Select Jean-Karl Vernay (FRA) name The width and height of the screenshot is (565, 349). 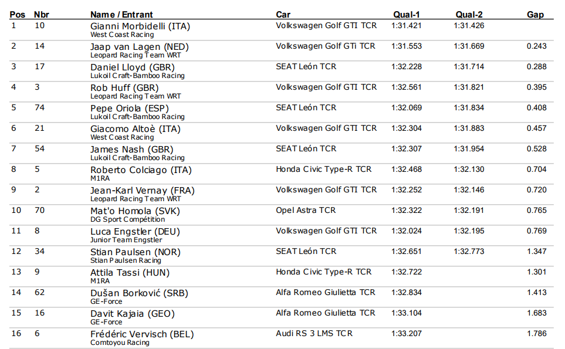click(x=143, y=191)
